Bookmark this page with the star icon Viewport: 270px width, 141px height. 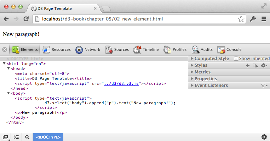point(241,19)
